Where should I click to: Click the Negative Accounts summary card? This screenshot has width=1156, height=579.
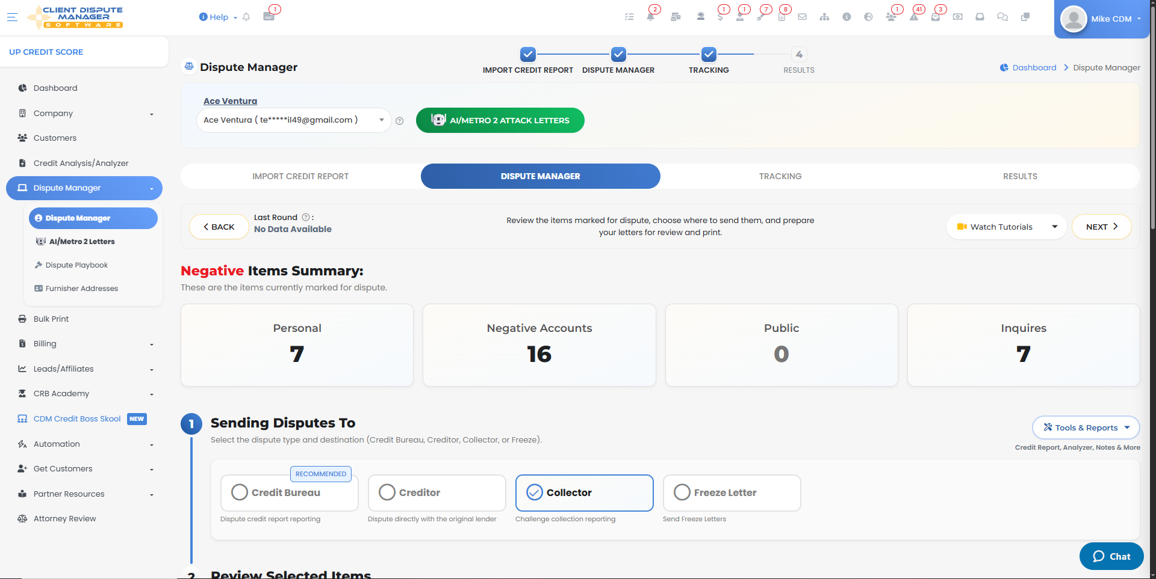click(539, 345)
